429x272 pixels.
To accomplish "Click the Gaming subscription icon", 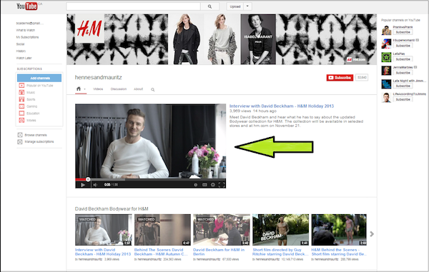I will coord(21,106).
